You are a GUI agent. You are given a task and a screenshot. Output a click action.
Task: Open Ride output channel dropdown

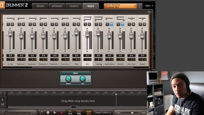pos(76,59)
